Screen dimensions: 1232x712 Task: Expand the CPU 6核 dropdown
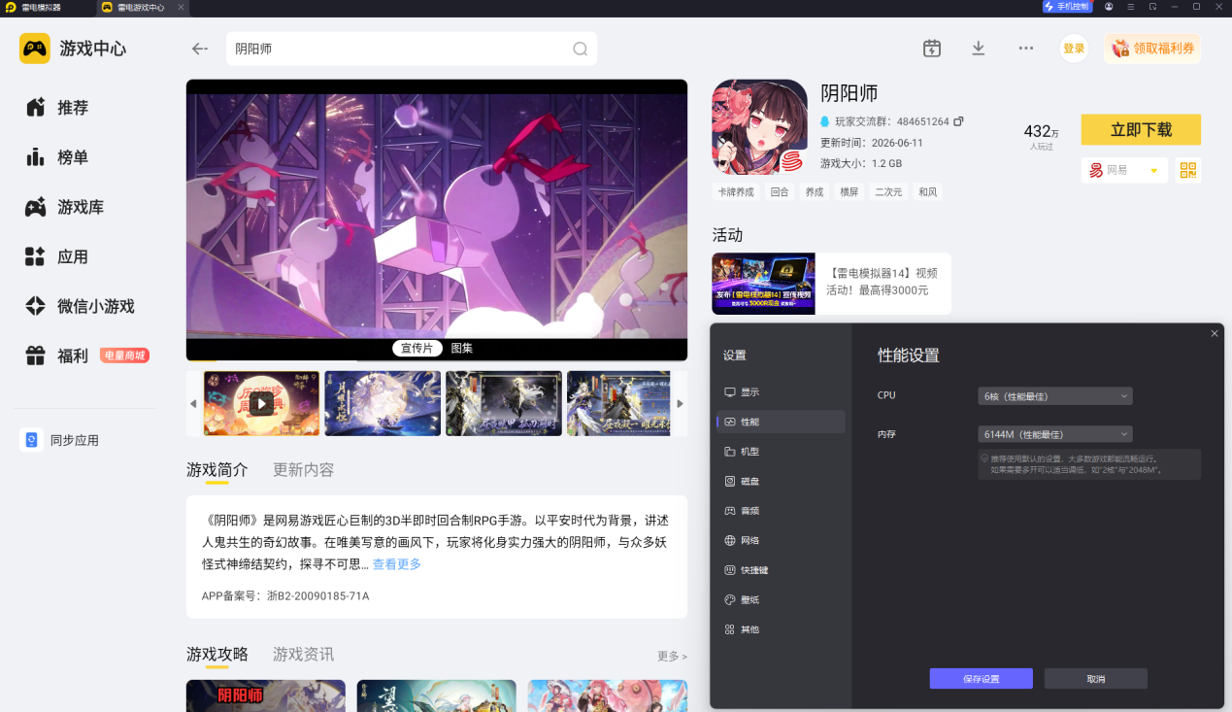1055,395
